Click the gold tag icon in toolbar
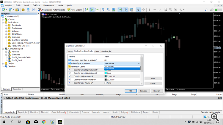Image resolution: width=223 pixels, height=125 pixels. pyautogui.click(x=23, y=10)
